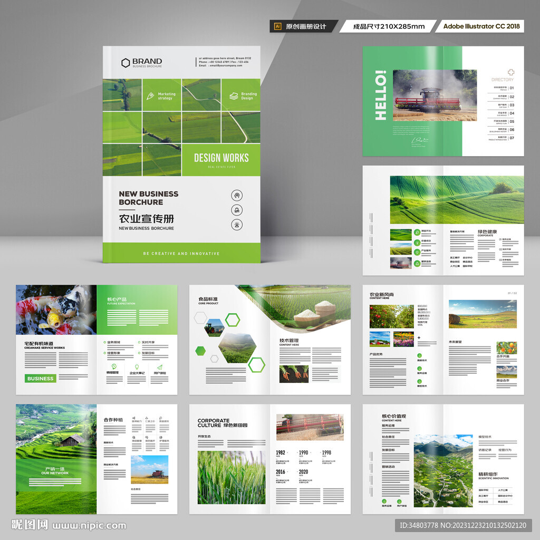
Task: Open the combine harvester photo on the HELLO page
Action: [435, 95]
